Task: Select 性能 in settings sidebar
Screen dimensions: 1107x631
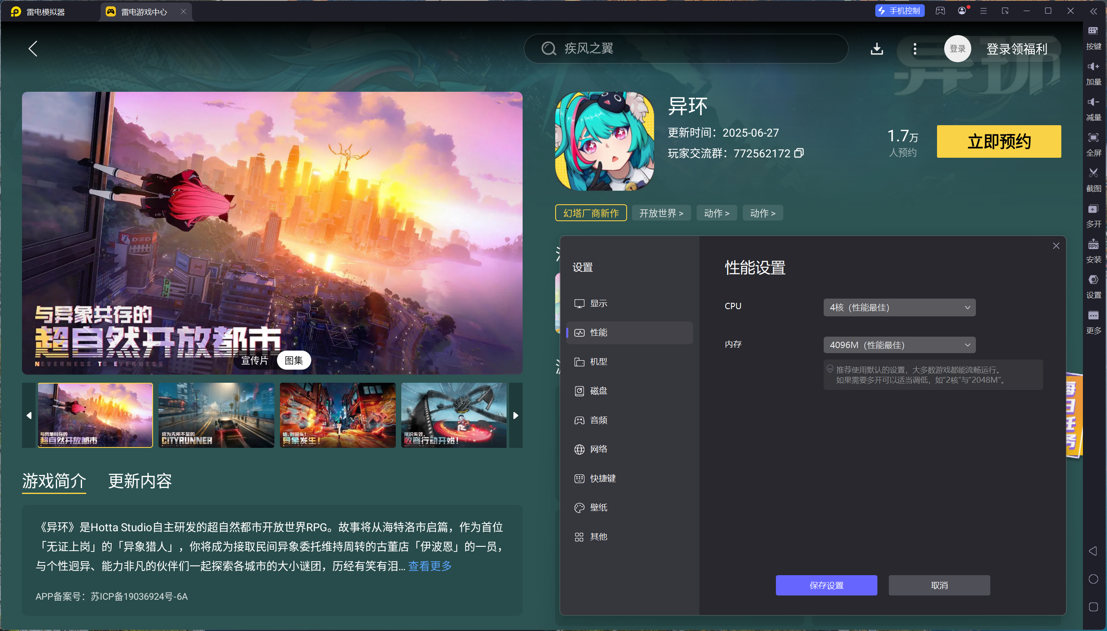Action: 629,332
